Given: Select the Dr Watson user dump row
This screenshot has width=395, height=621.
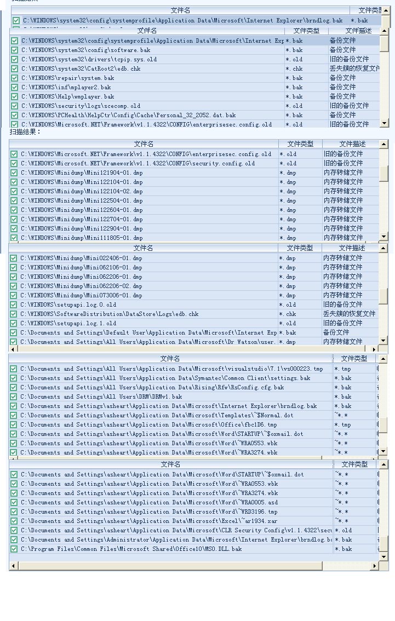Looking at the screenshot, I should tap(194, 342).
